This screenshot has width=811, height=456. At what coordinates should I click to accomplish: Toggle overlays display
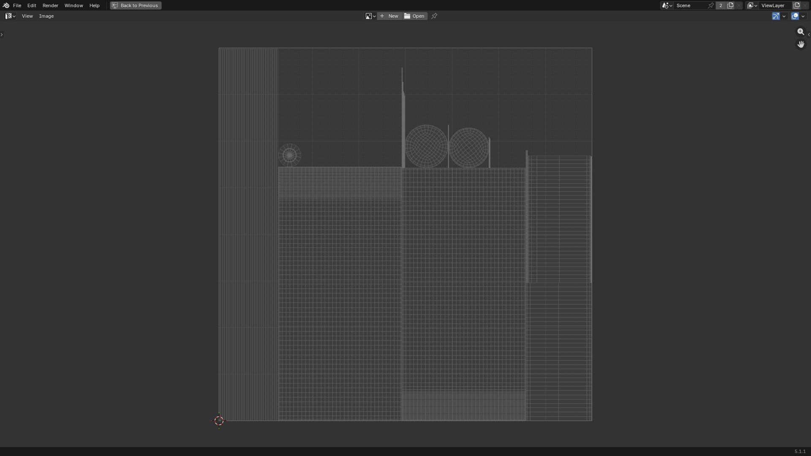(795, 16)
